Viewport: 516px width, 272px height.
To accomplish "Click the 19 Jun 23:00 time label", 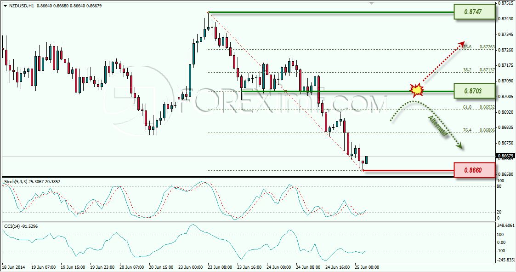I will pyautogui.click(x=102, y=267).
